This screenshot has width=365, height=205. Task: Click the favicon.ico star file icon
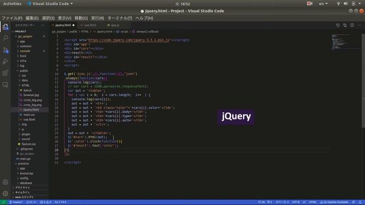click(x=19, y=144)
